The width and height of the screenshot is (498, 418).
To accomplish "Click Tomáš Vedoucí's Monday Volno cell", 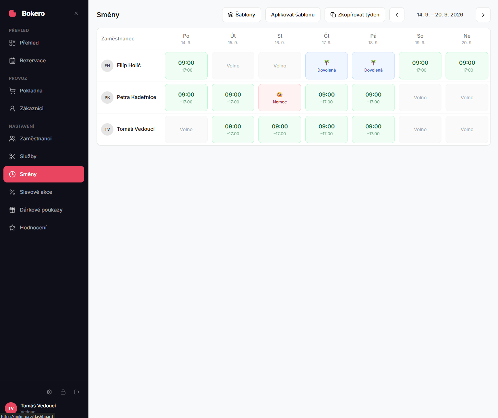I will tap(186, 129).
